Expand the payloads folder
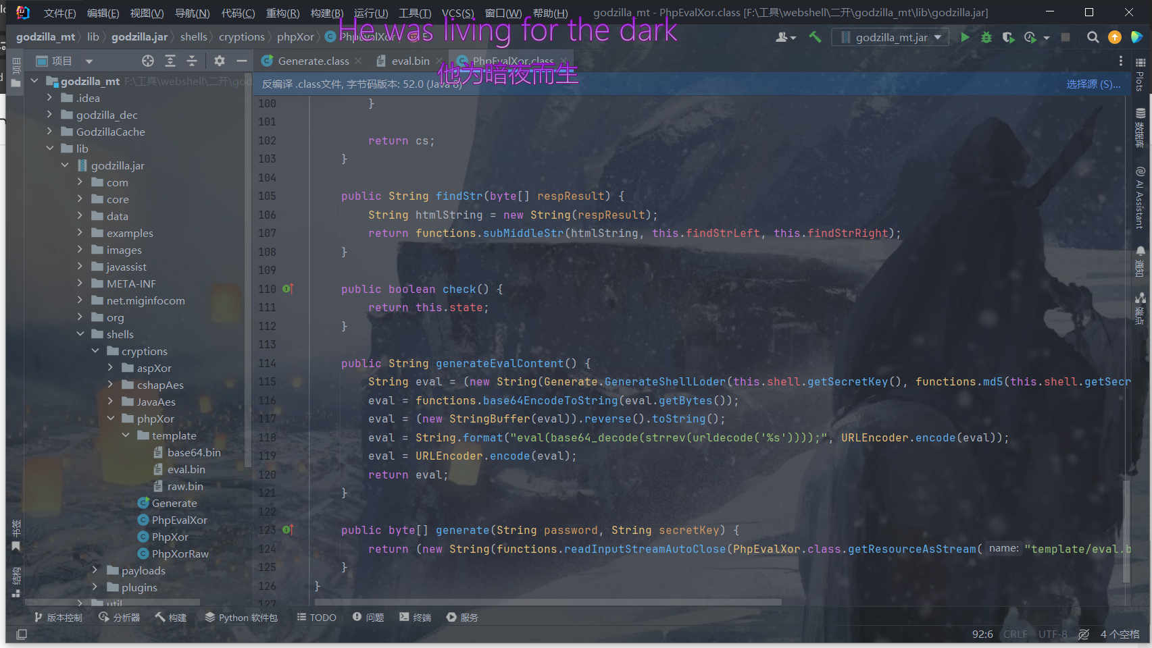 pos(95,570)
